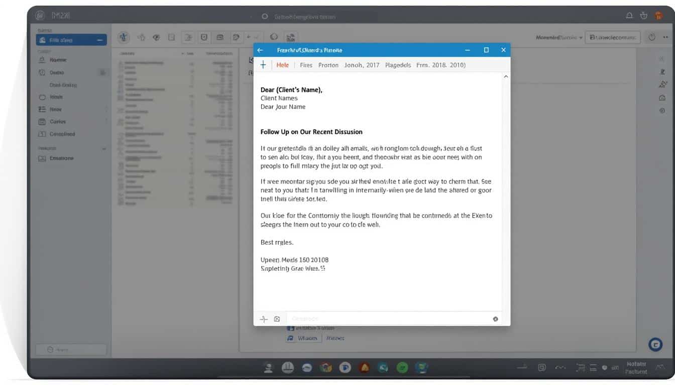Select the Hele tab in the dialog
The image size is (675, 385).
[x=282, y=65]
